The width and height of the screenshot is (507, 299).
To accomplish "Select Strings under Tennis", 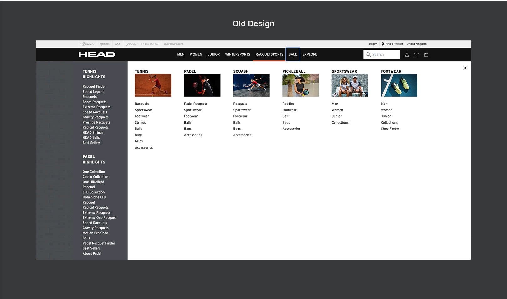I will pos(140,123).
